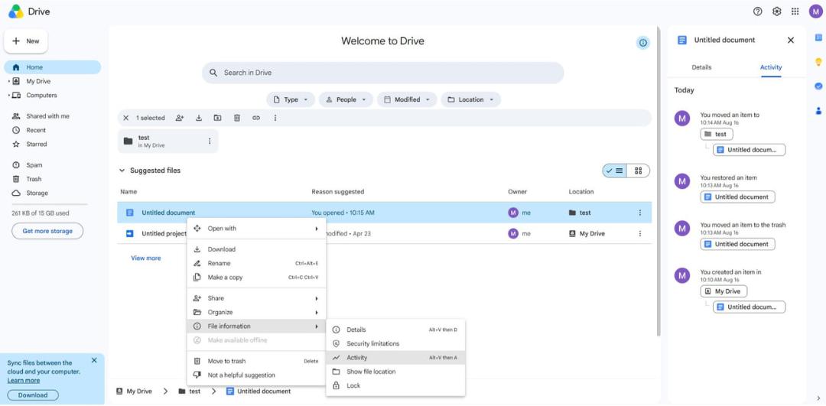Click the New button
This screenshot has height=406, width=826.
[x=26, y=41]
